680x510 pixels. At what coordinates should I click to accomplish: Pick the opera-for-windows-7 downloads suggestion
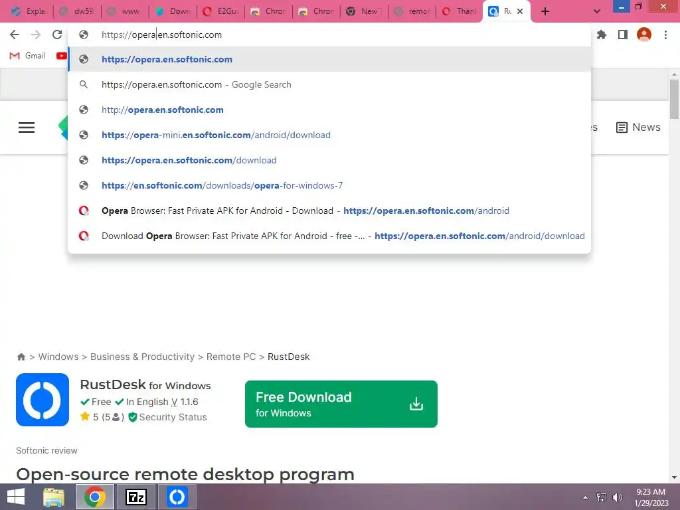329,185
